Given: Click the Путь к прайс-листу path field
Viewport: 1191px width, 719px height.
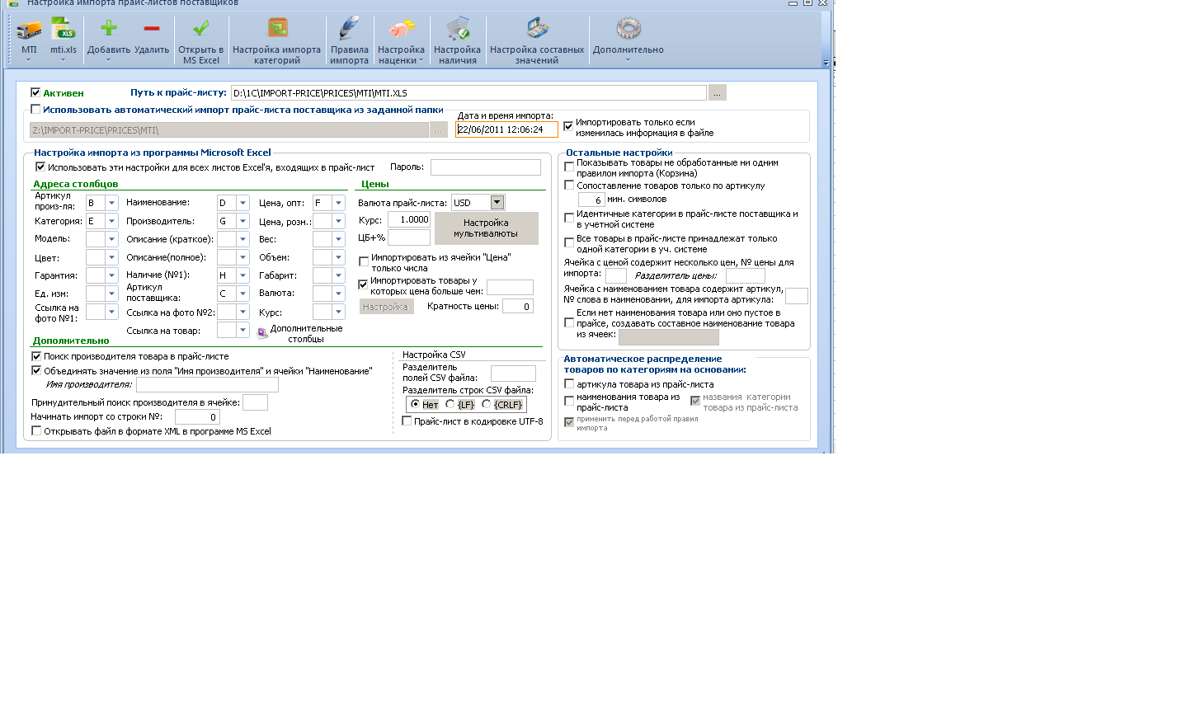Looking at the screenshot, I should 468,93.
